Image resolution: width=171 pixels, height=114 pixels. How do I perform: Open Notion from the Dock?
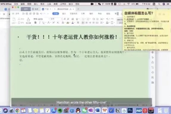pyautogui.click(x=118, y=110)
